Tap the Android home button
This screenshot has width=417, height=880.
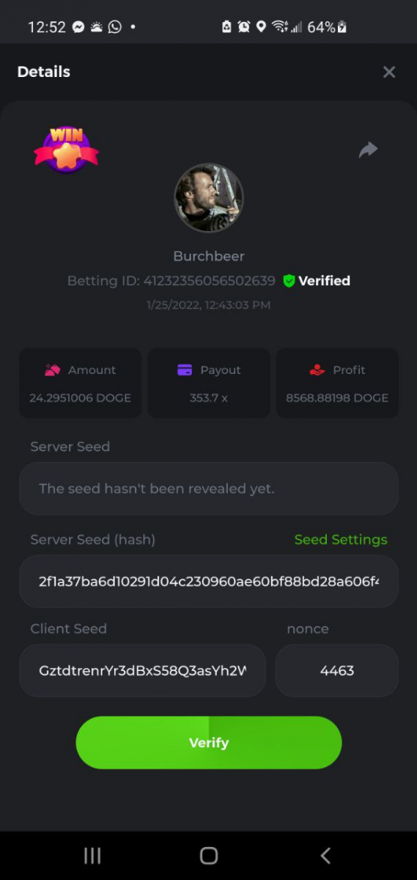209,855
